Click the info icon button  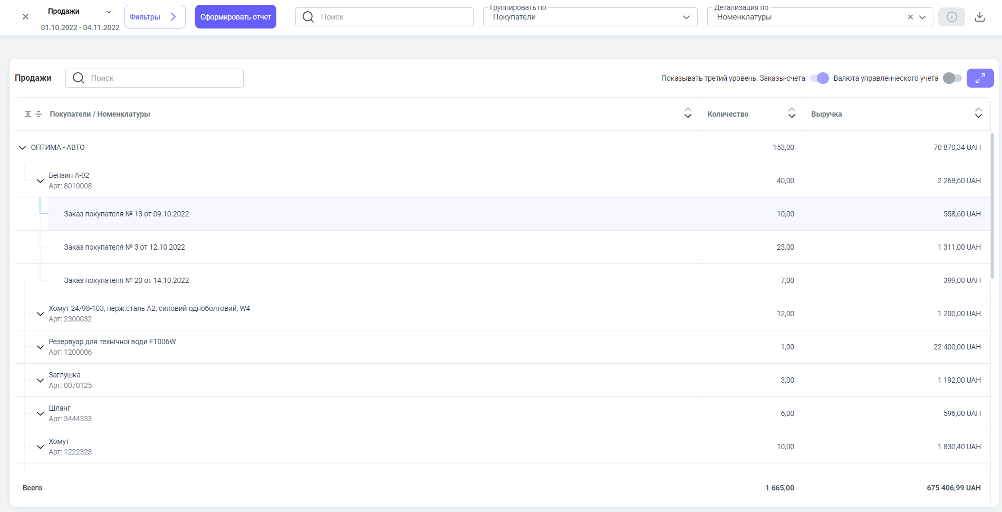pyautogui.click(x=951, y=17)
